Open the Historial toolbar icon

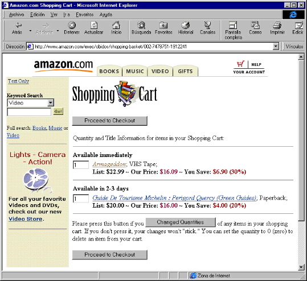(186, 25)
